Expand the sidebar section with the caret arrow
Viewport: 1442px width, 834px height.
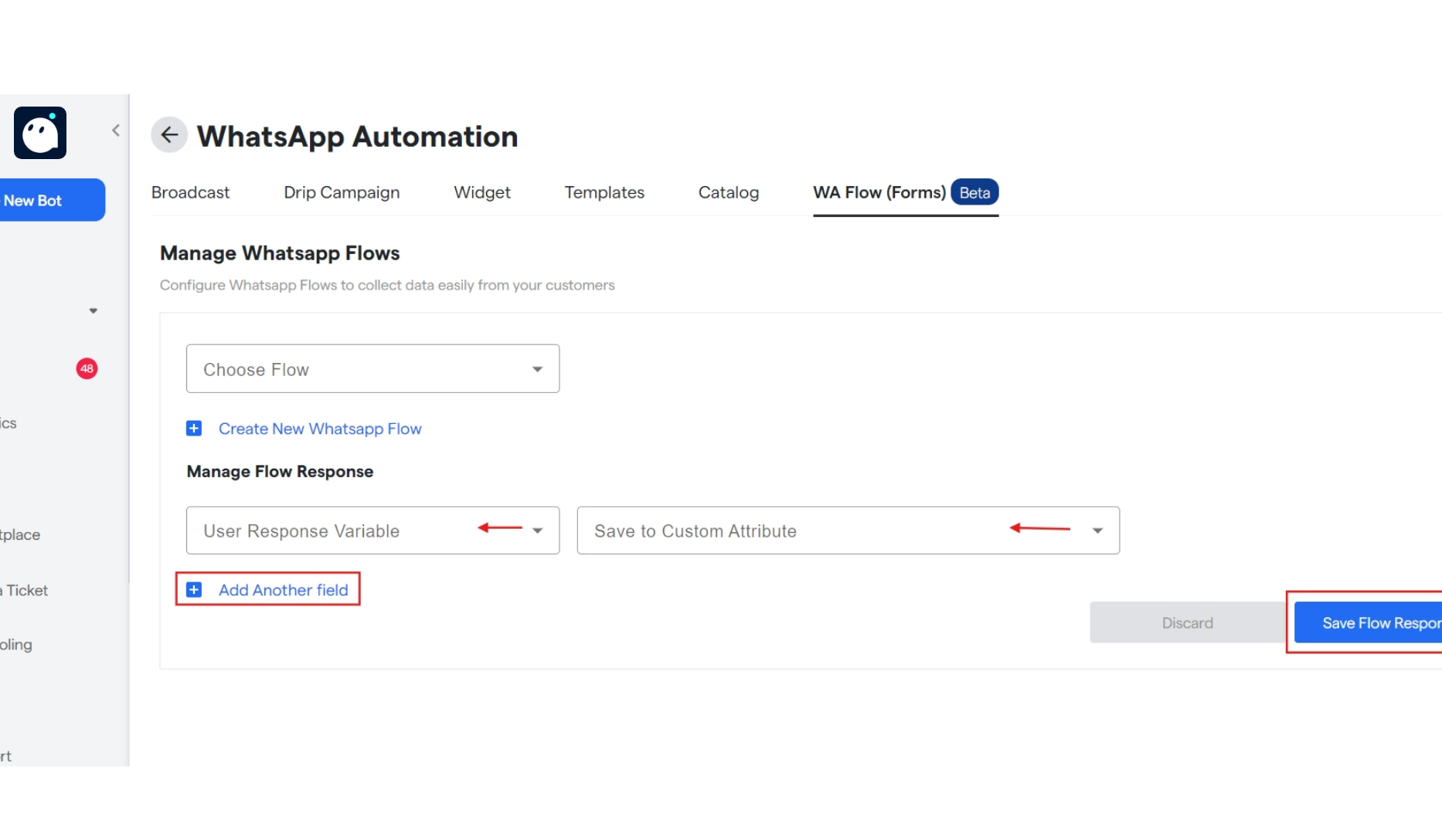coord(93,310)
